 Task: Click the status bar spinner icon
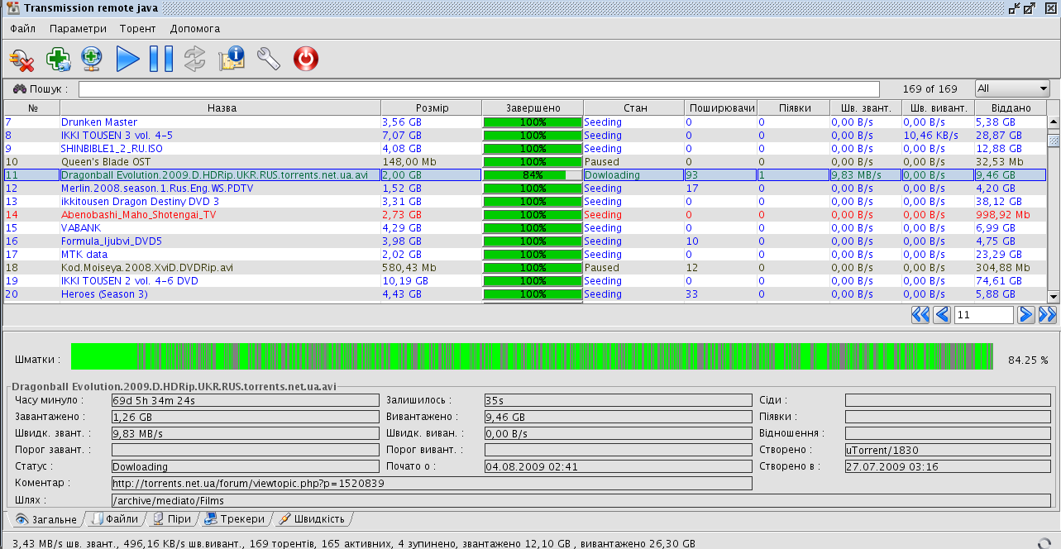pos(1044,543)
